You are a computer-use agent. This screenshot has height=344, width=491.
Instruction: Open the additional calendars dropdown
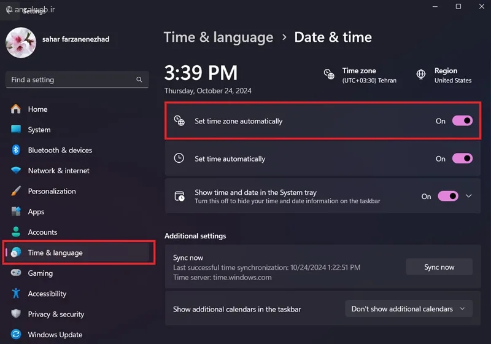pos(408,309)
